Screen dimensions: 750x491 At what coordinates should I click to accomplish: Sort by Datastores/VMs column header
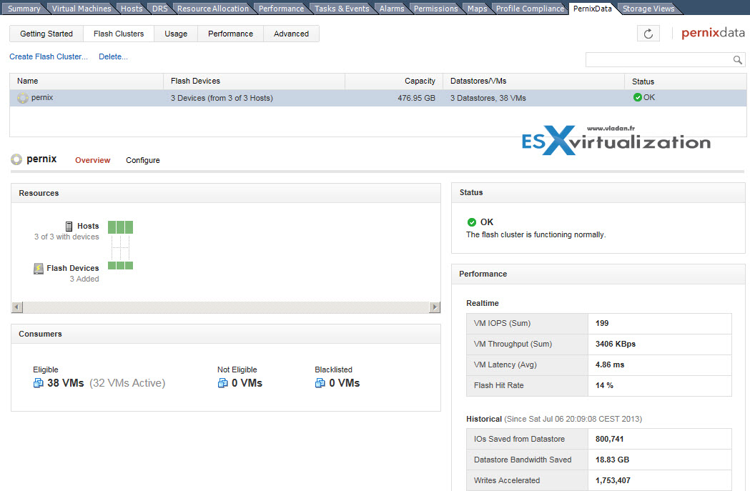(534, 81)
